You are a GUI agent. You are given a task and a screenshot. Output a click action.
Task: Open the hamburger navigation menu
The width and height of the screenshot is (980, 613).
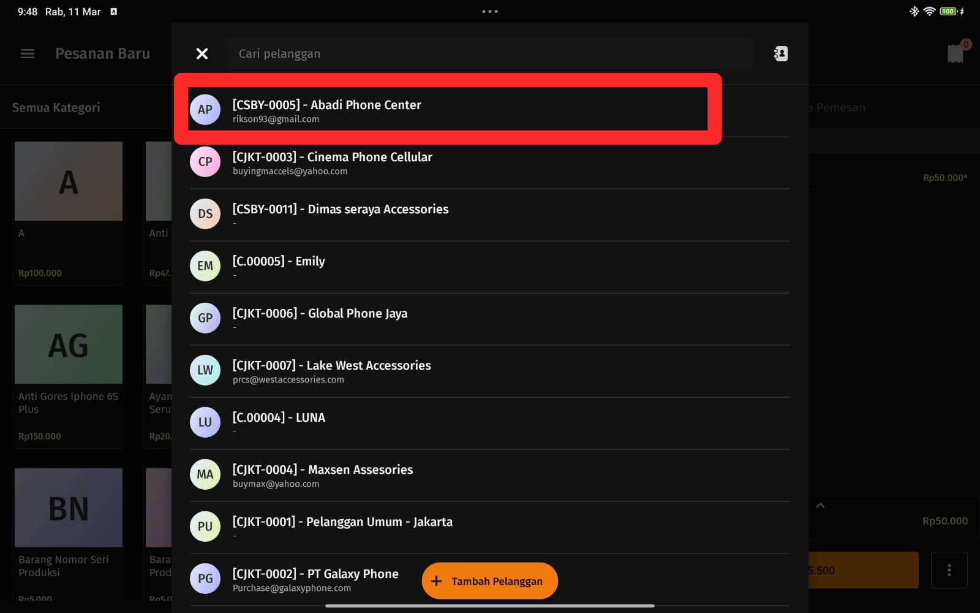tap(28, 54)
